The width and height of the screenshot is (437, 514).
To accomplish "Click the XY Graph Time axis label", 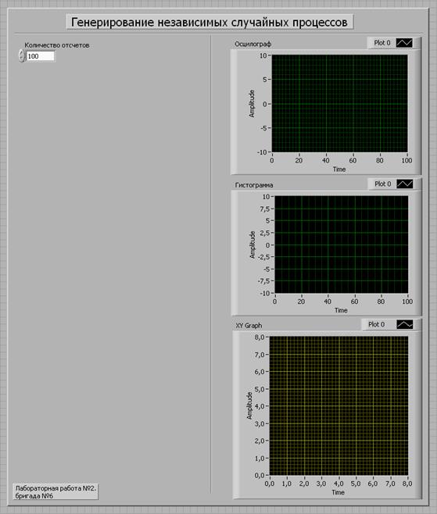I will (338, 492).
